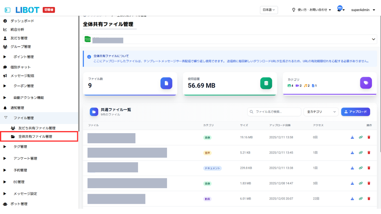The image size is (381, 214).
Task: Expand the account selector chevron
Action: tap(374, 39)
